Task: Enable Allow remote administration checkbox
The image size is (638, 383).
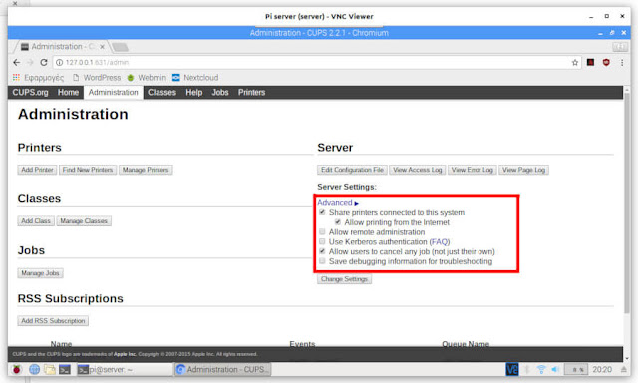Action: 322,232
